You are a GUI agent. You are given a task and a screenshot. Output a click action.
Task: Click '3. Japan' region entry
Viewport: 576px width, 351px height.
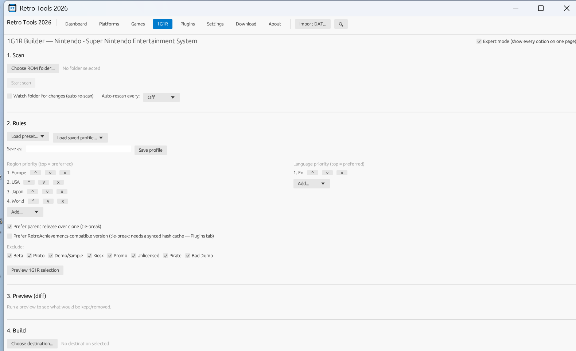pos(15,192)
